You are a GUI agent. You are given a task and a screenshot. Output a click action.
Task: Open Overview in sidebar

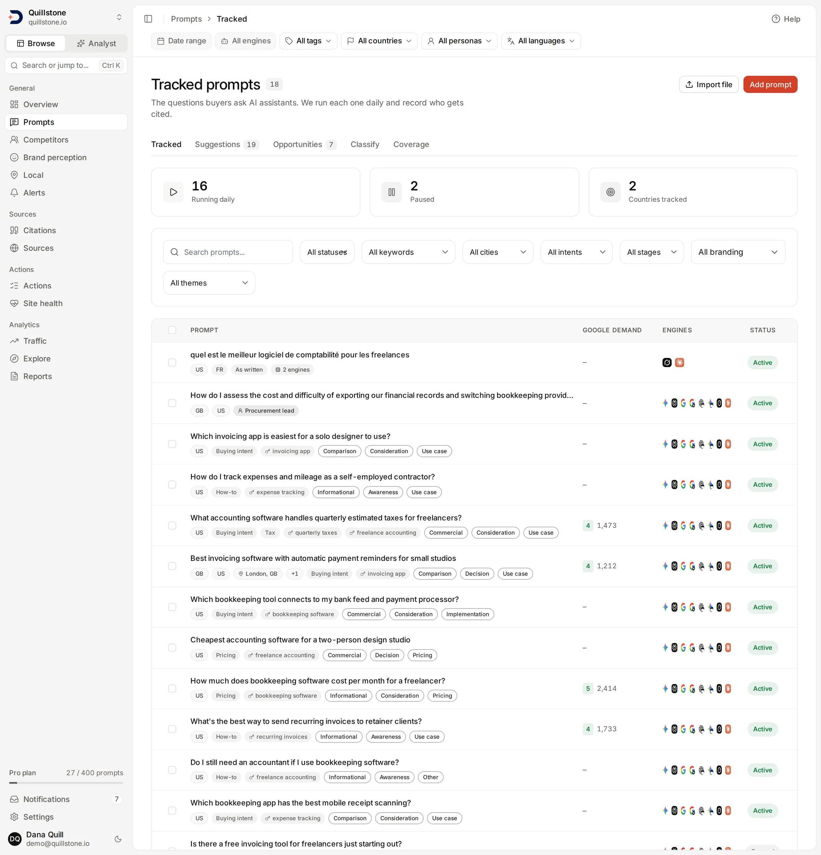66,104
